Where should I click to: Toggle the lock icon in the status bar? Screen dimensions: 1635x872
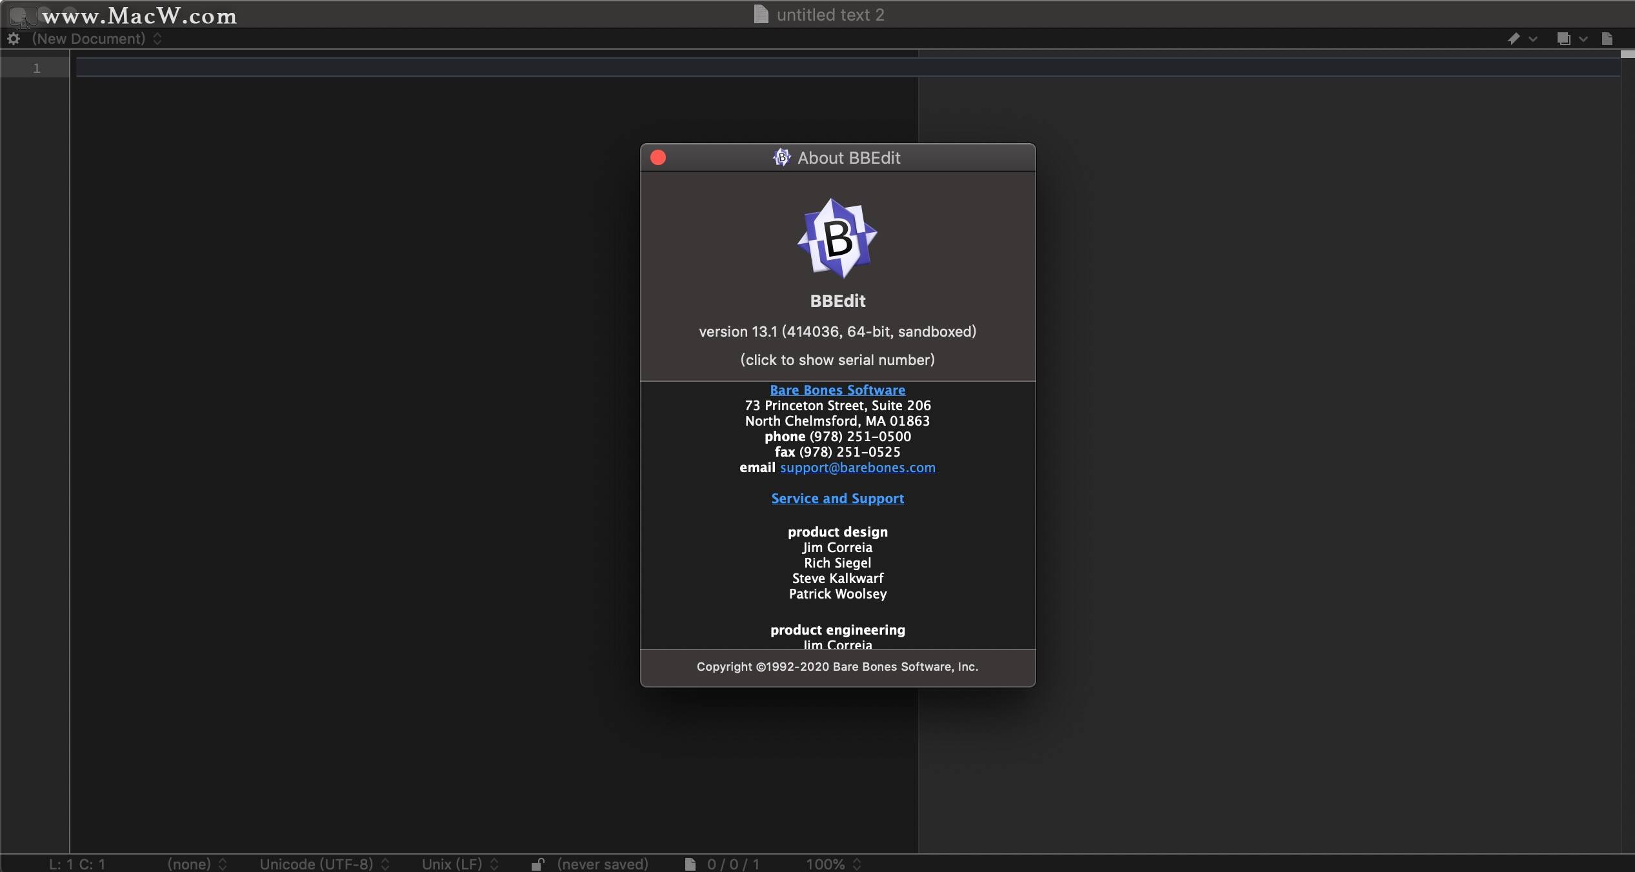[x=537, y=864]
